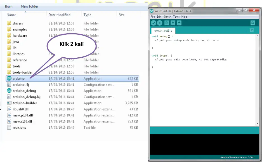Select the arduino_debug file name
This screenshot has width=262, height=162.
[x=24, y=91]
